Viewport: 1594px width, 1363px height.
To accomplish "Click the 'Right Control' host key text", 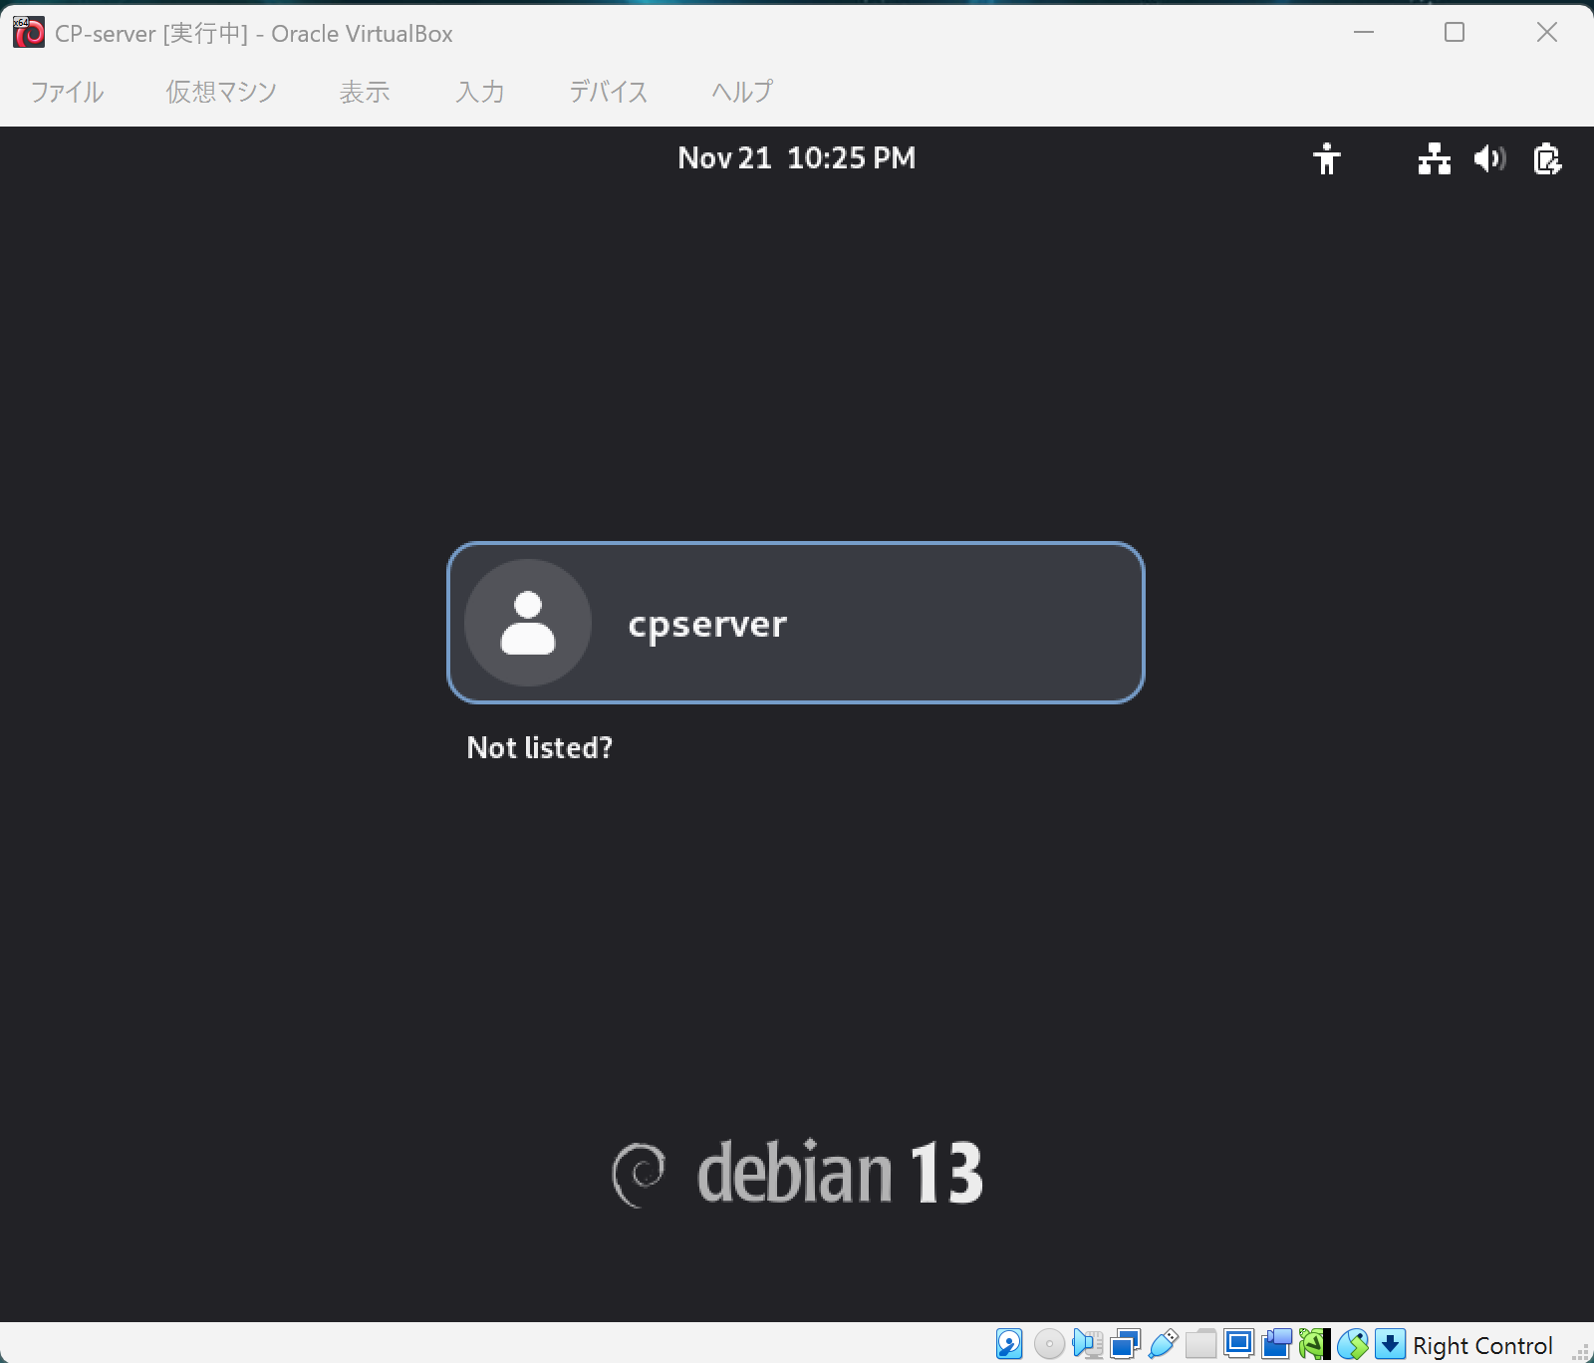I will point(1482,1346).
